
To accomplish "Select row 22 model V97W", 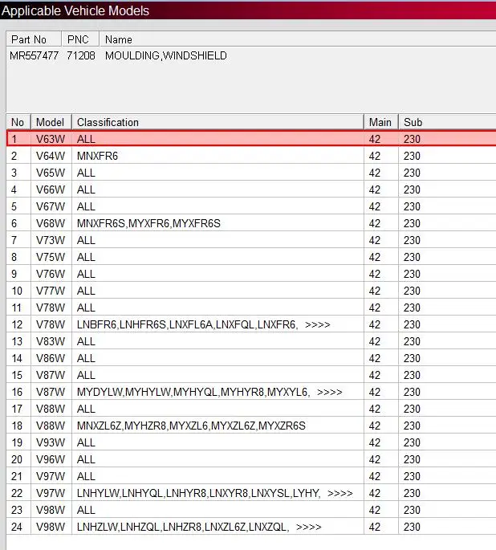I will click(51, 493).
